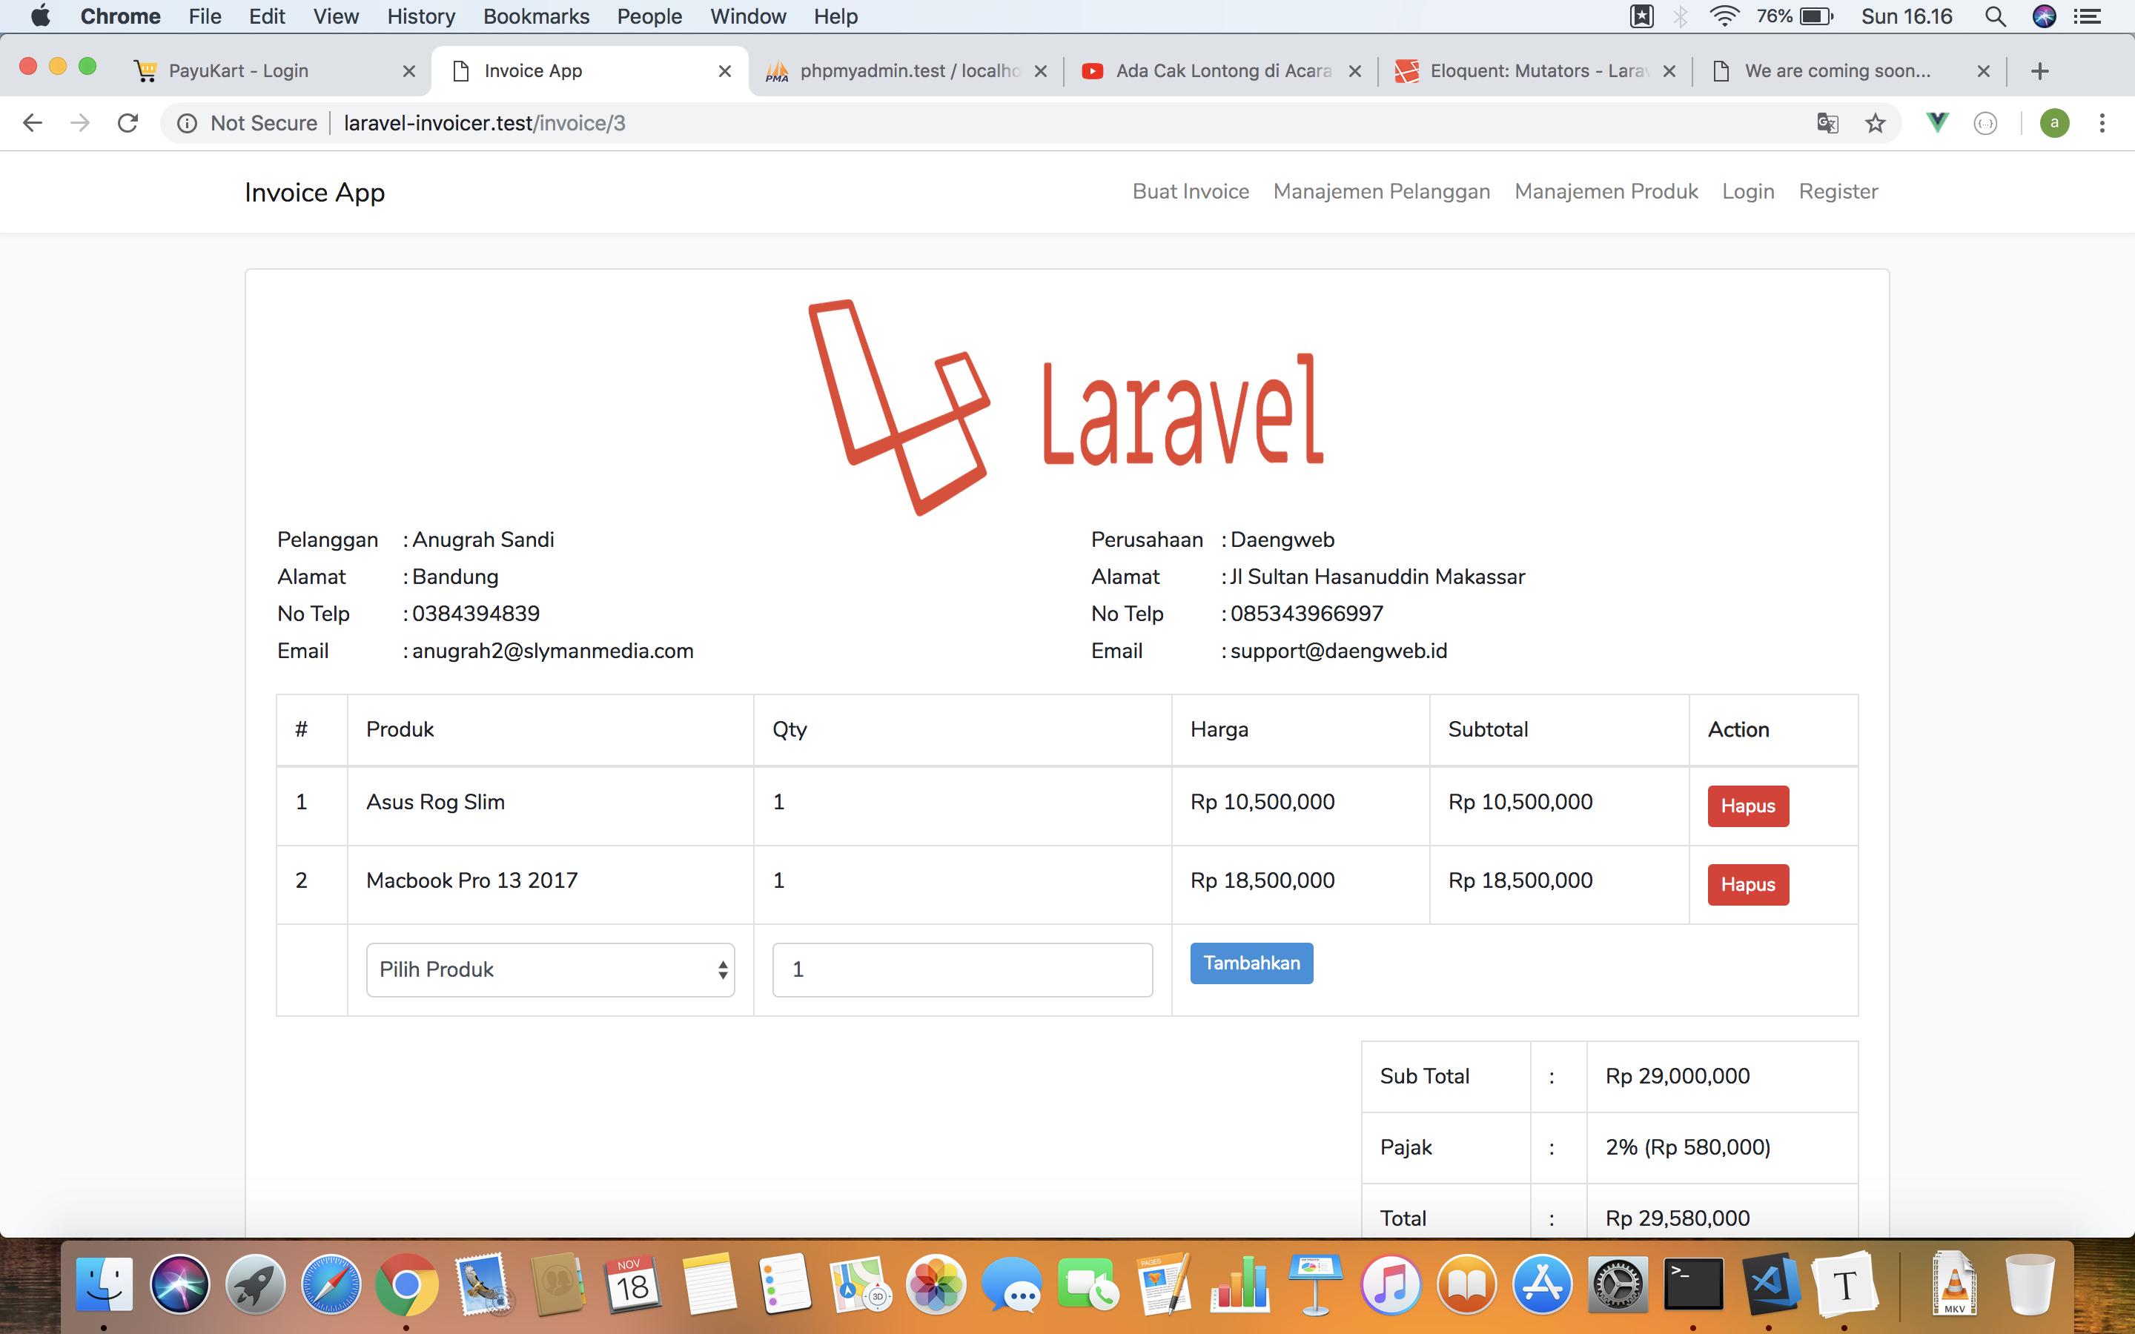Viewport: 2135px width, 1334px height.
Task: Open the Trash in the dock
Action: click(2030, 1284)
